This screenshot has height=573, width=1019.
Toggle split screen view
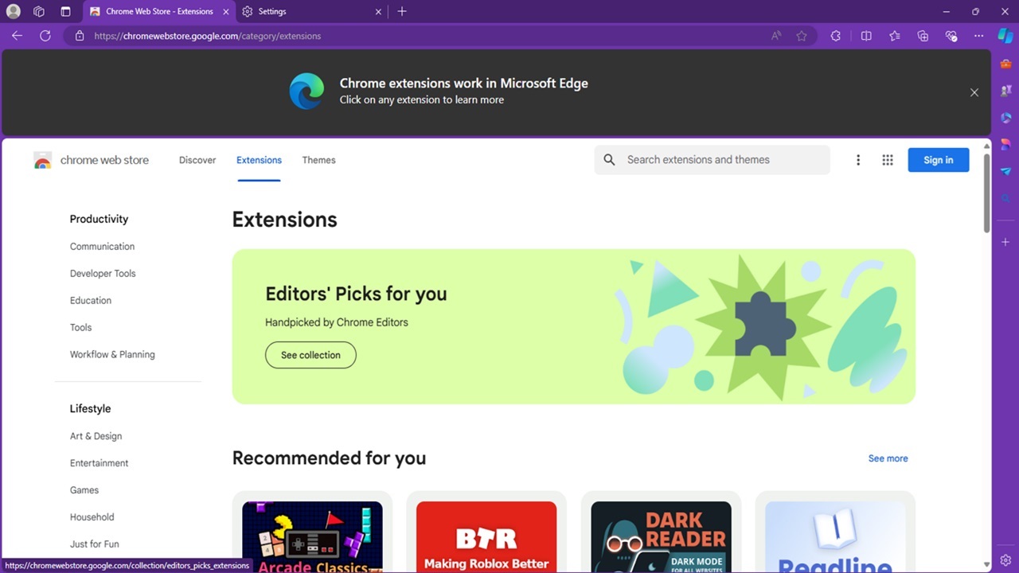866,36
